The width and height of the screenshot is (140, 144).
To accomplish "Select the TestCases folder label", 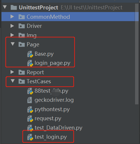I will point(39,81).
